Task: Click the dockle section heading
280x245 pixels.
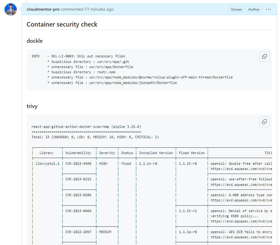Action: pos(35,41)
